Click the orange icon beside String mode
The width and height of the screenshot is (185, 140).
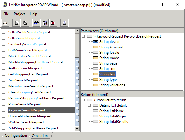click(x=96, y=58)
